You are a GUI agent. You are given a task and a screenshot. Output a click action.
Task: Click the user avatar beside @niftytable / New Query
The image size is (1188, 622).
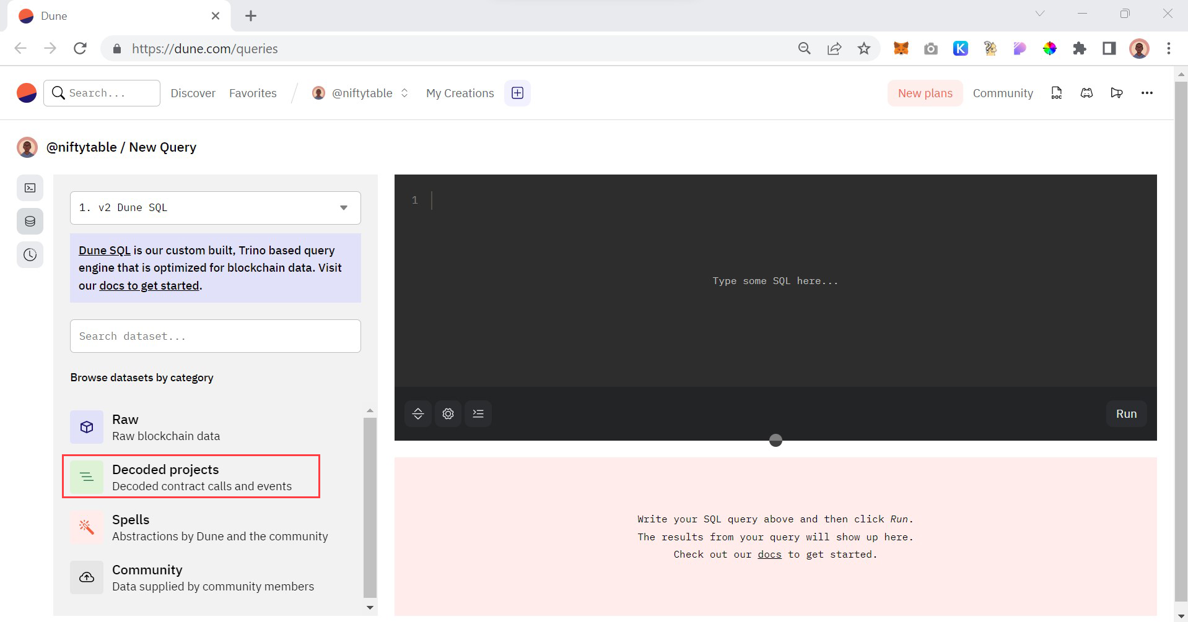tap(27, 147)
